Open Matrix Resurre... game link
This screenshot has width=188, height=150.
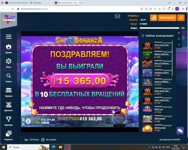pyautogui.click(x=162, y=54)
